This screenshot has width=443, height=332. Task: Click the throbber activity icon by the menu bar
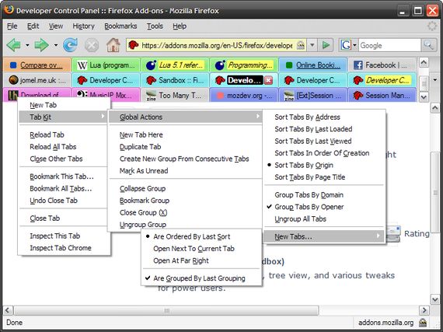click(432, 26)
